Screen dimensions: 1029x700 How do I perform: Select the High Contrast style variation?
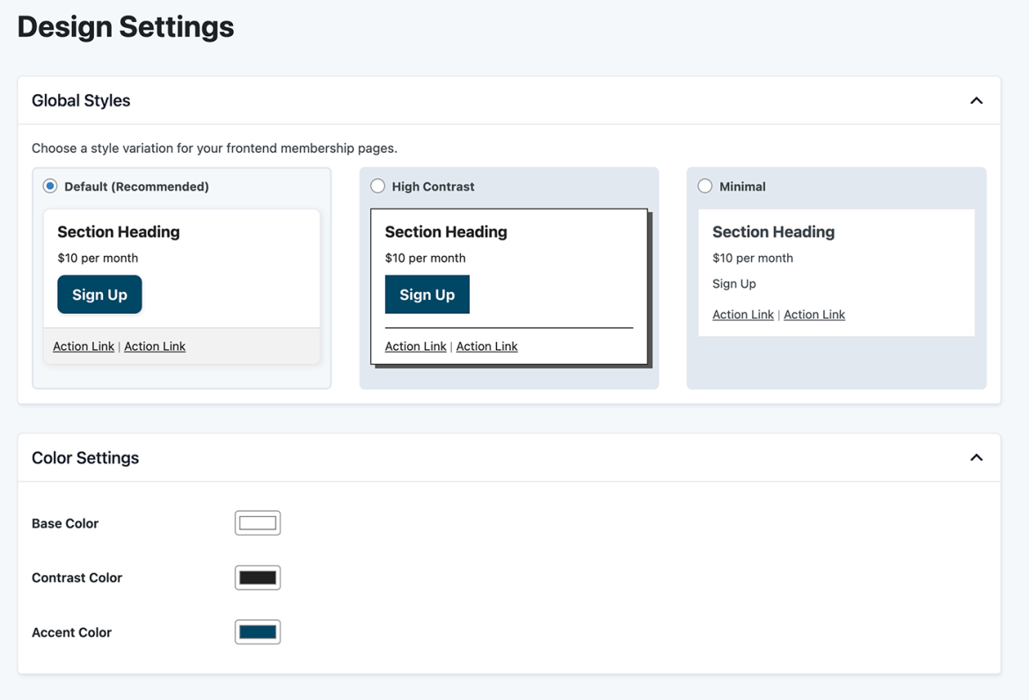pos(377,186)
